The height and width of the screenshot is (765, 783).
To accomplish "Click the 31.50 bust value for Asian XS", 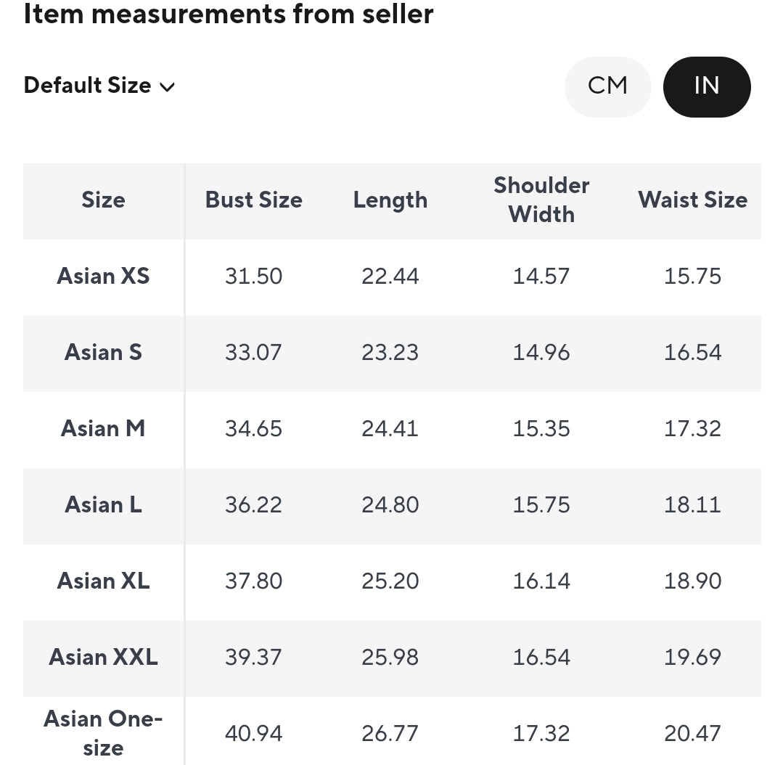I will 254,276.
